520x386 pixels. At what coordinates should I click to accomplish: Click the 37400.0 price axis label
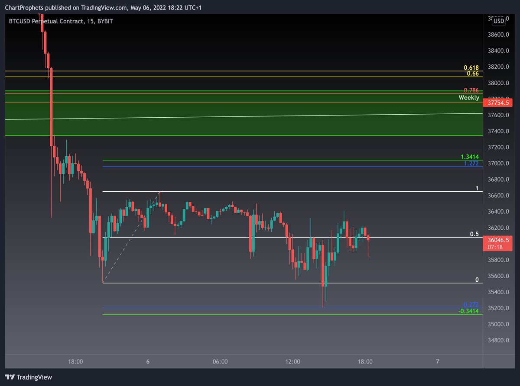coord(498,131)
